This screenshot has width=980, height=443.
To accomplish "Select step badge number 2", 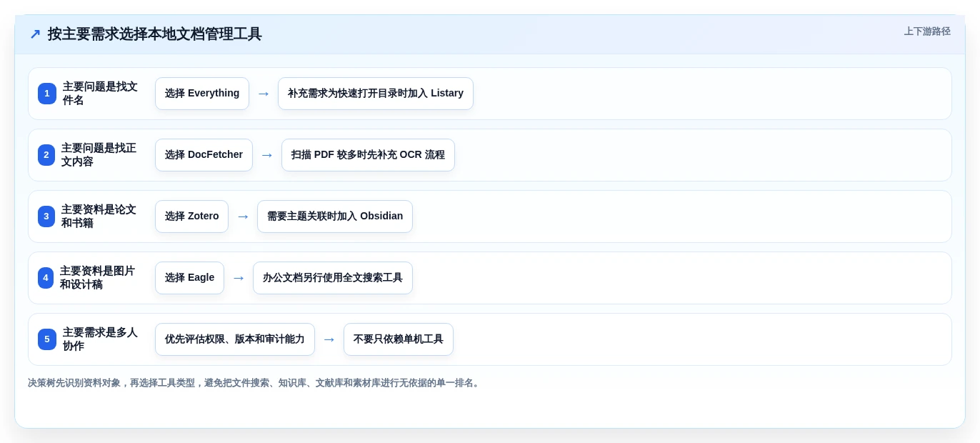I will (46, 155).
